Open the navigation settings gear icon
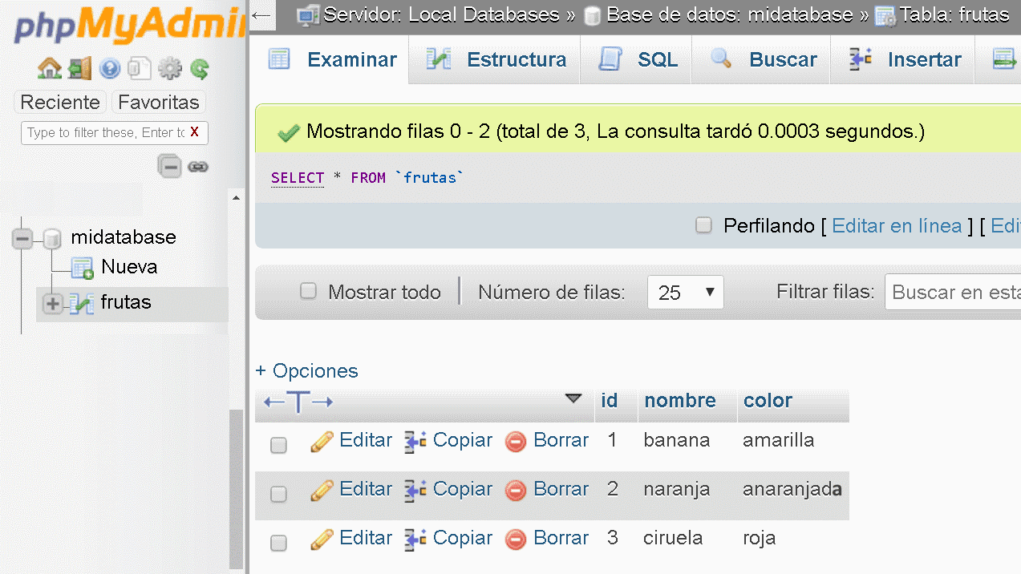 pos(170,69)
